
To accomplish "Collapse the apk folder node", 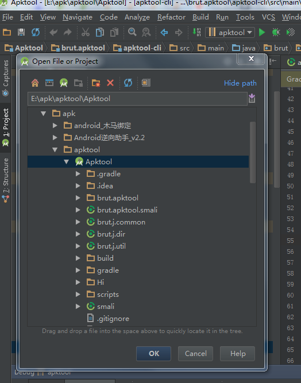I will coord(44,113).
